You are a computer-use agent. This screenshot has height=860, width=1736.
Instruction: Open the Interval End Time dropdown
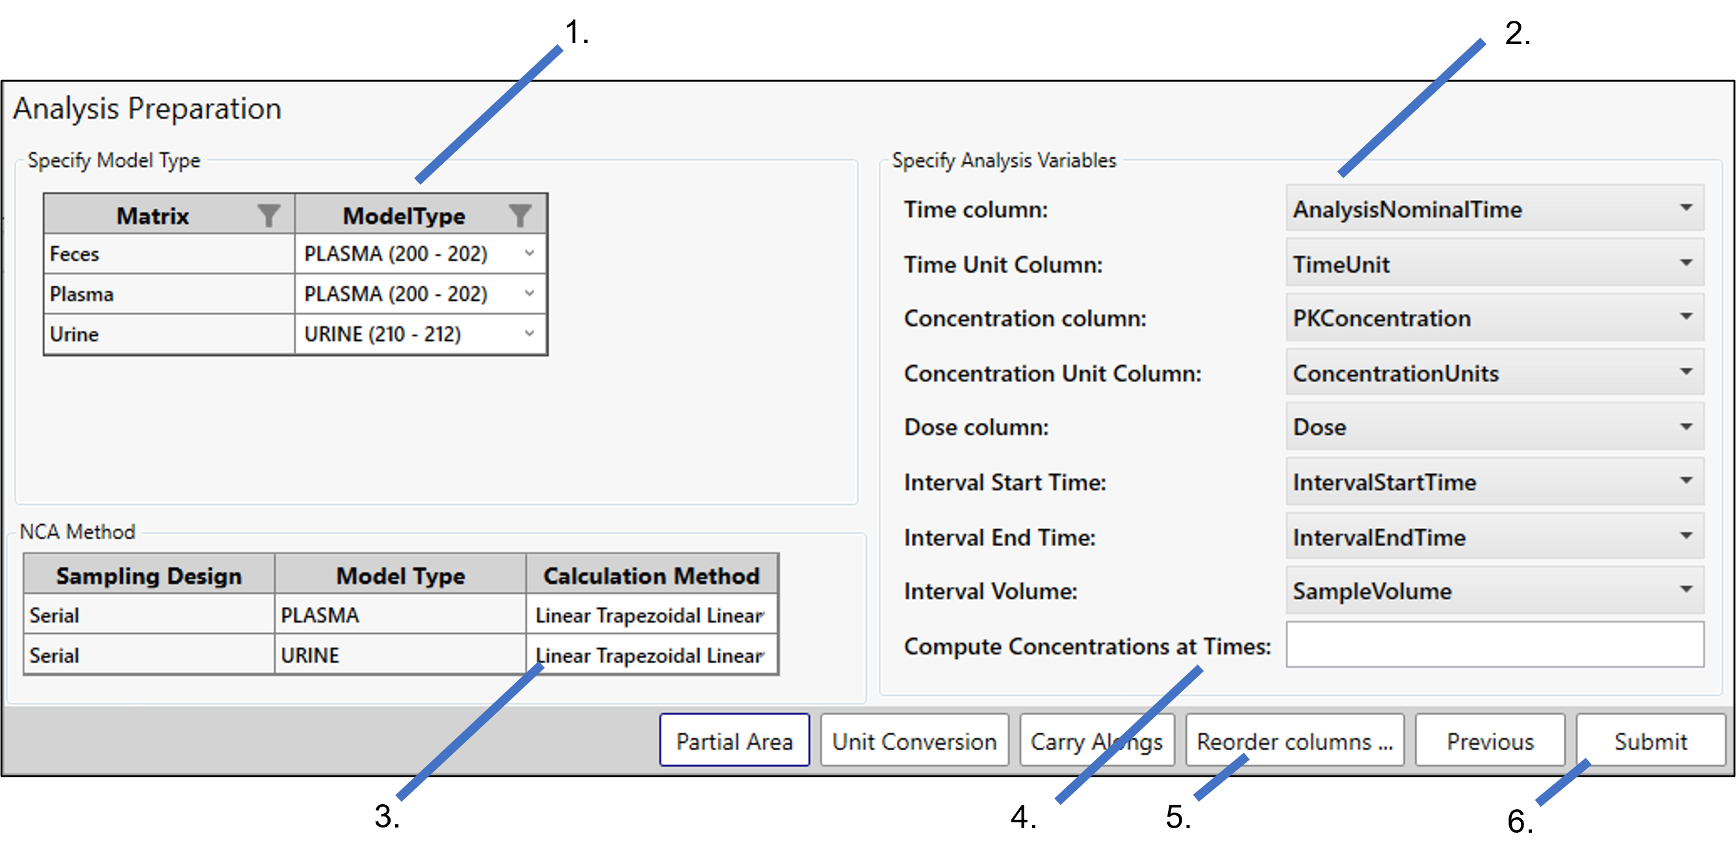(x=1686, y=536)
